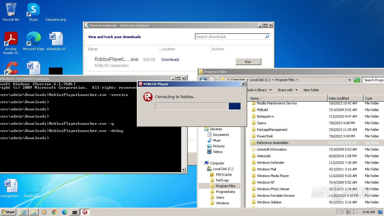
Task: Expand the Program Files breadcrumb arrow
Action: click(x=297, y=80)
